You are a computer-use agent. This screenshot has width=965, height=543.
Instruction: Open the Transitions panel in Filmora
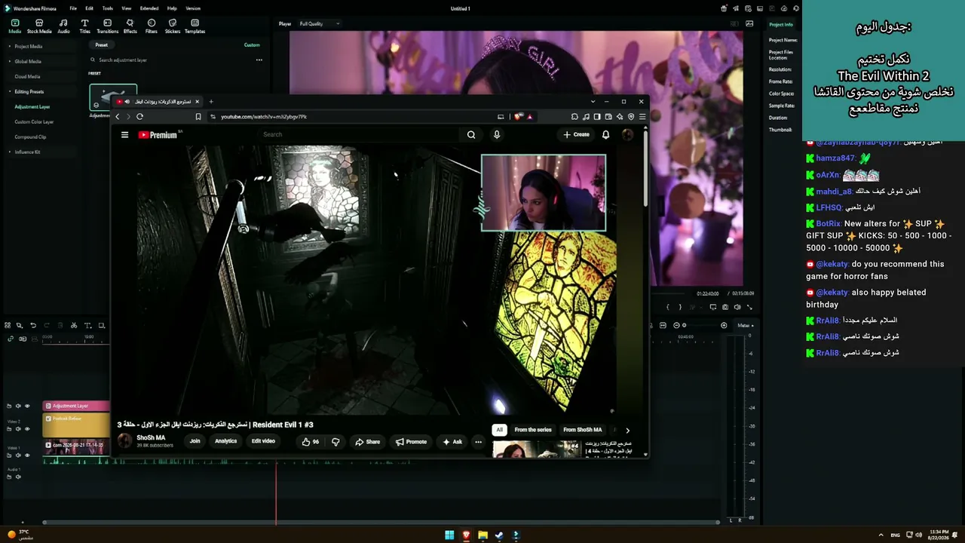[107, 26]
